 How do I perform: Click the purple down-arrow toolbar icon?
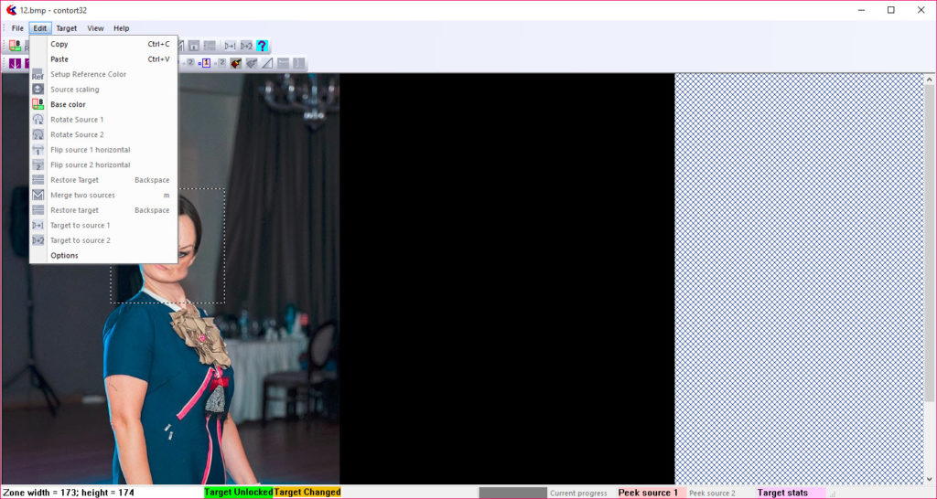tap(15, 63)
